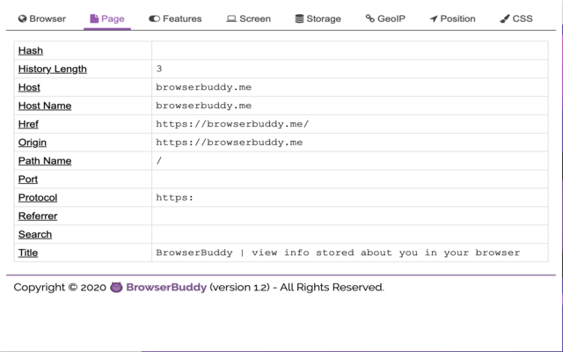Switch to the Browser tab label
Viewport: 563px width, 352px height.
click(x=48, y=18)
